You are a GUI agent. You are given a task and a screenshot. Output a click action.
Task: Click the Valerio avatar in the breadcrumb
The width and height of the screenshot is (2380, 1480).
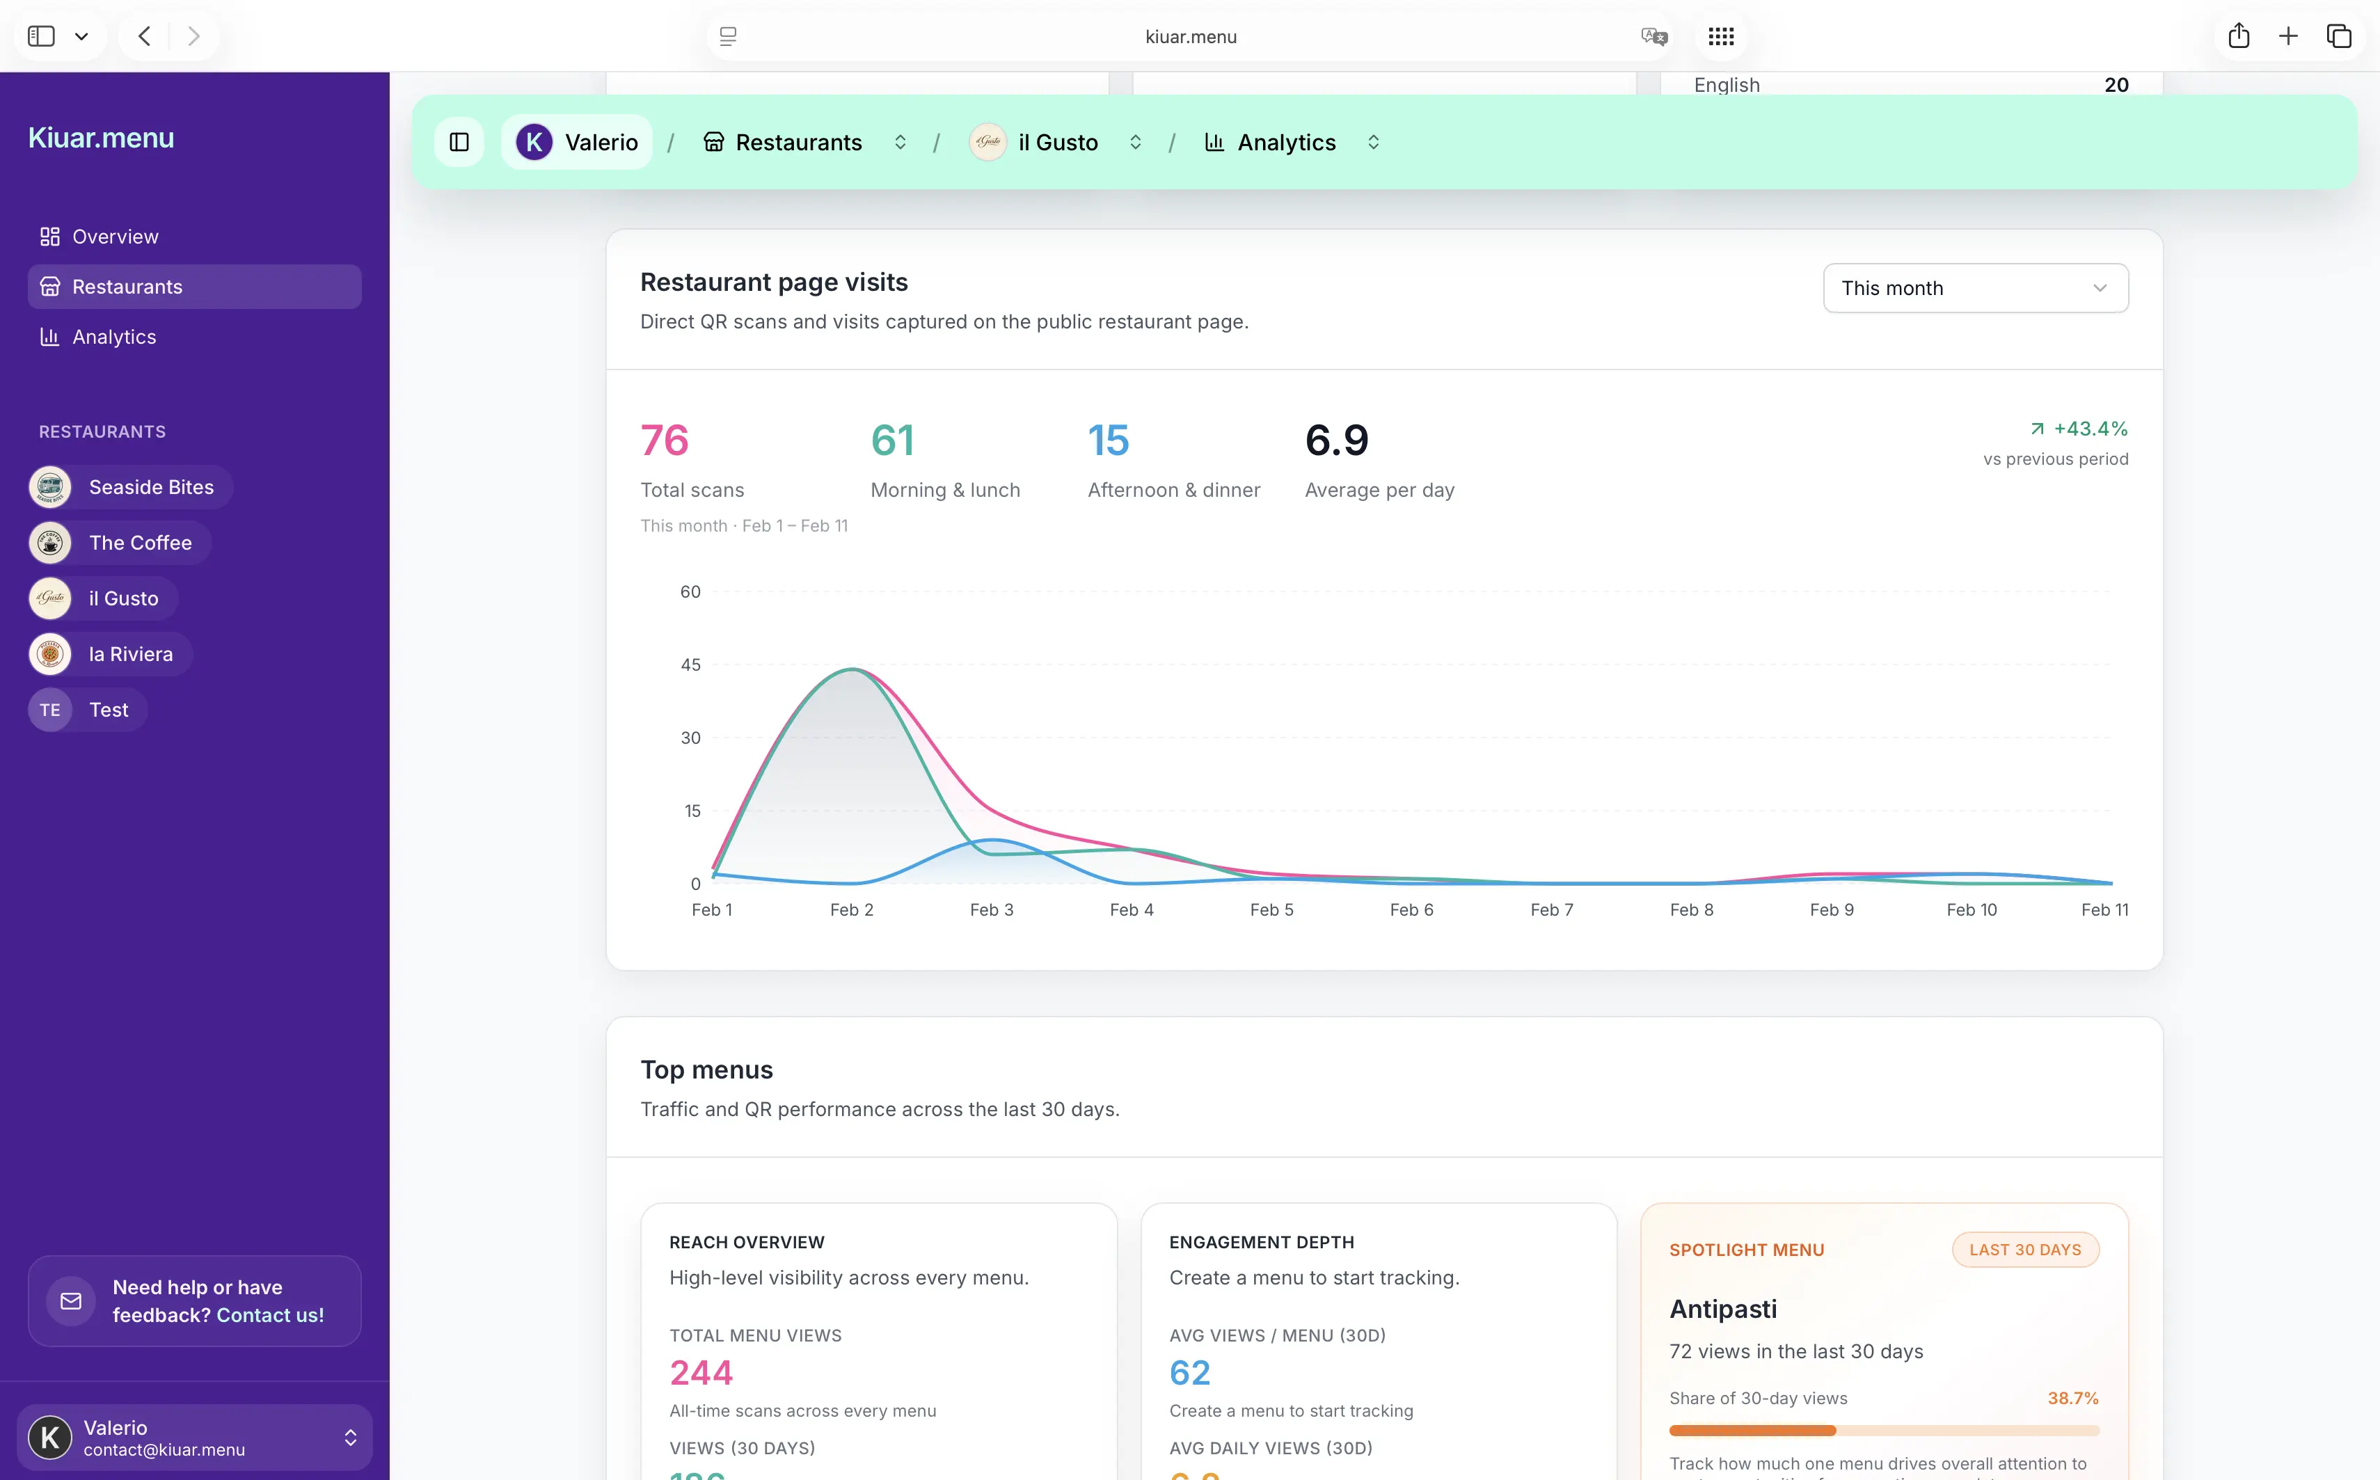pos(534,142)
